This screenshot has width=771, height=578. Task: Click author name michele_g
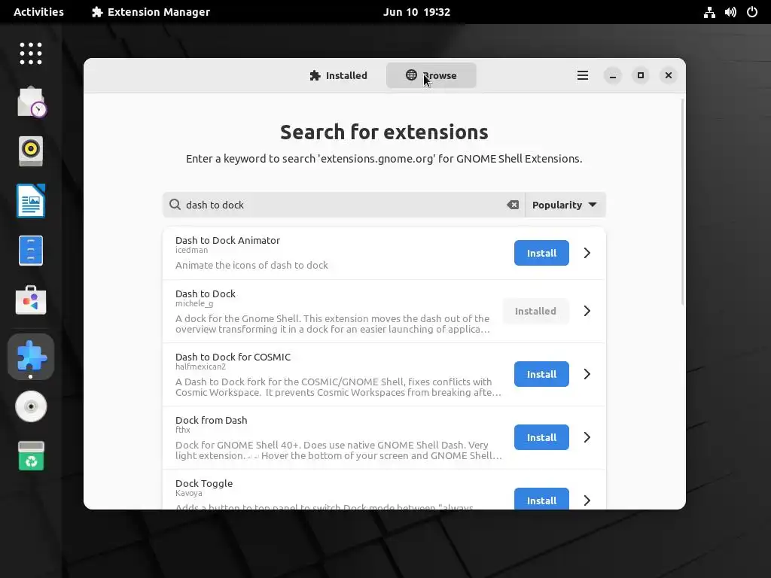coord(194,304)
